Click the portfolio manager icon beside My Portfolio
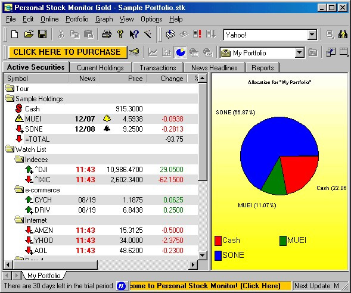 tap(312, 52)
